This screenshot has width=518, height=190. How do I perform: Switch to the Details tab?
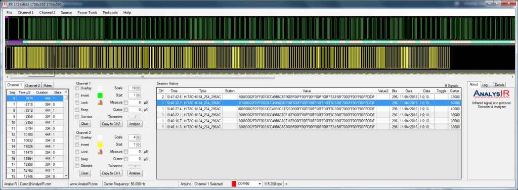(499, 85)
